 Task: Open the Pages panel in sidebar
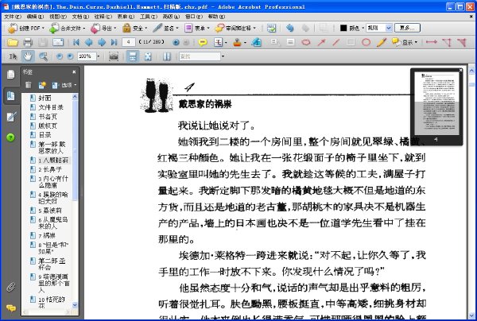[10, 74]
